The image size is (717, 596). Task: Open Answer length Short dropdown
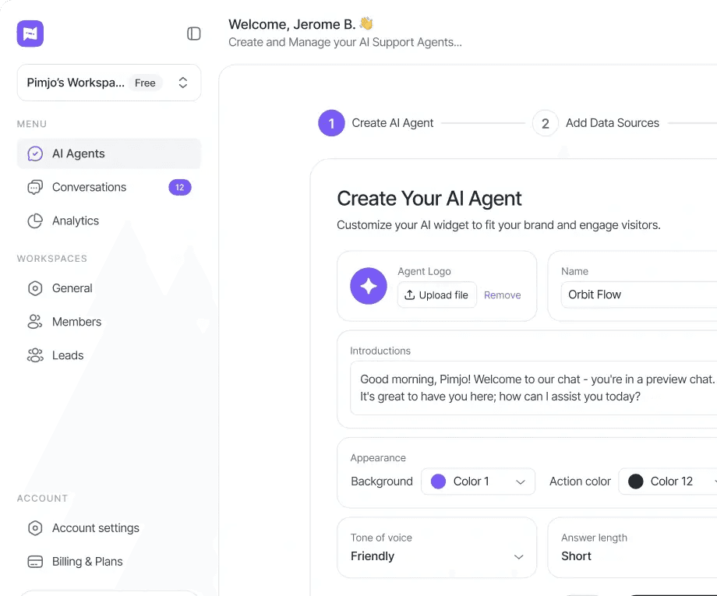[x=632, y=548]
